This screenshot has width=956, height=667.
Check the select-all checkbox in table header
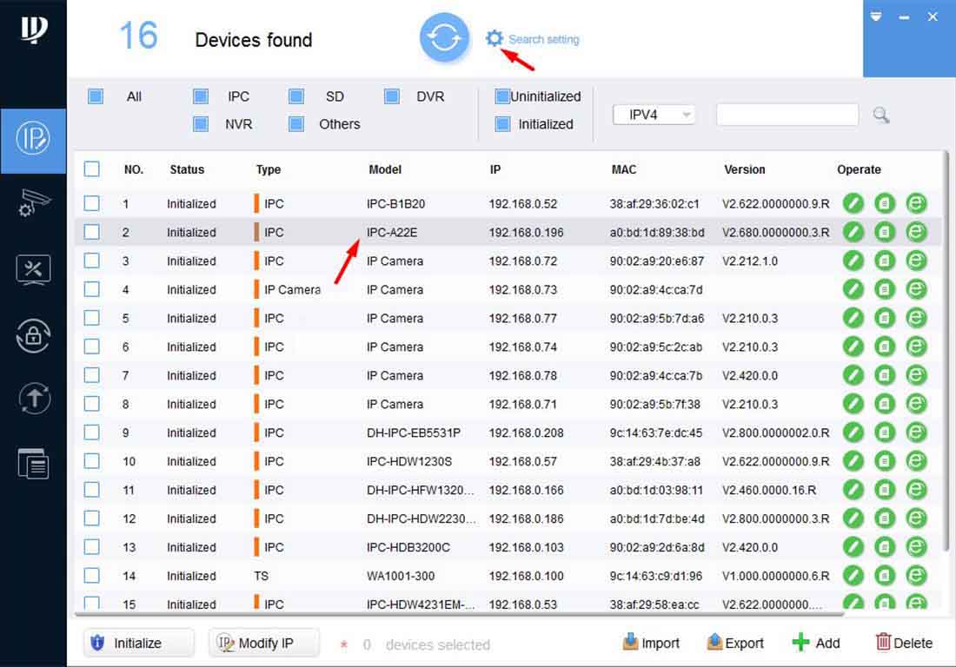92,168
